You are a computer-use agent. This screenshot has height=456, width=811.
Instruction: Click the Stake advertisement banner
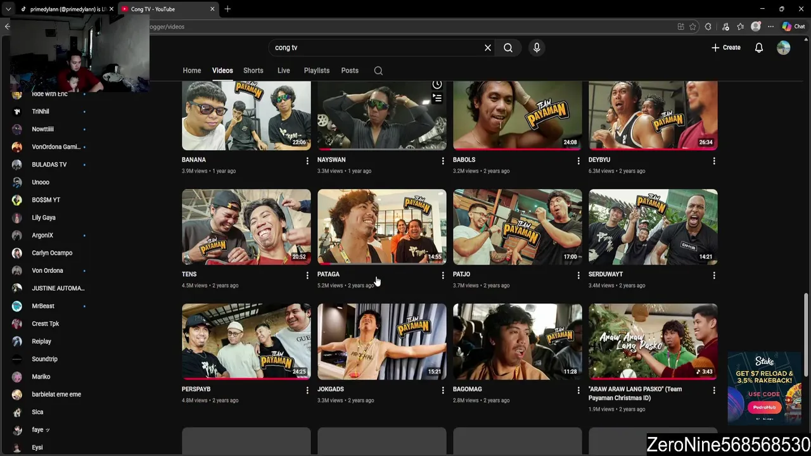pyautogui.click(x=765, y=387)
